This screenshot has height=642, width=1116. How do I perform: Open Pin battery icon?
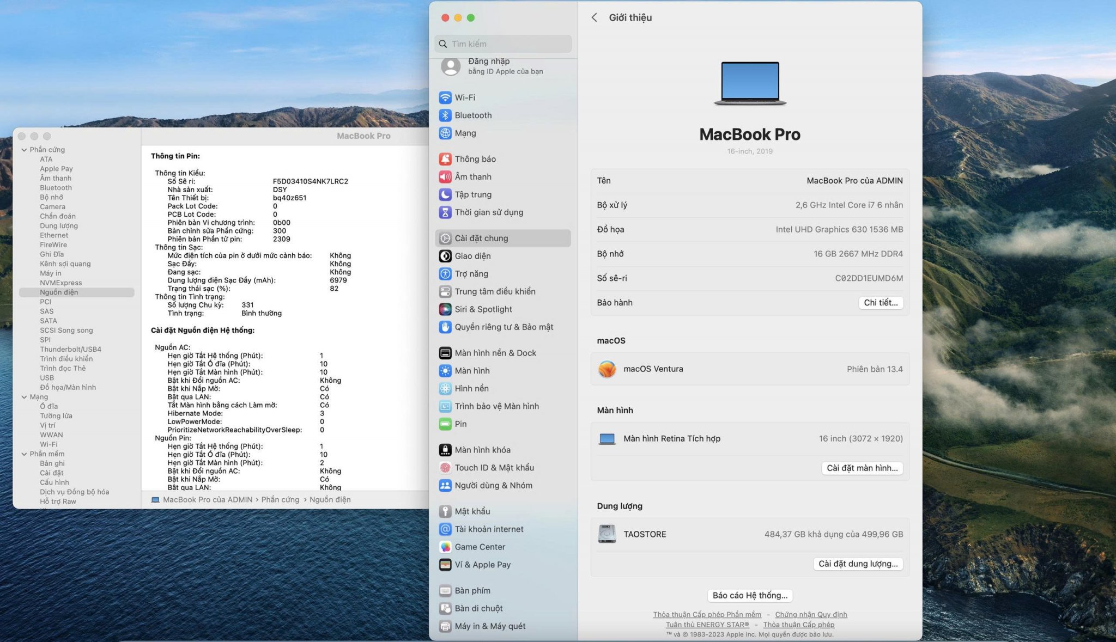(x=445, y=424)
